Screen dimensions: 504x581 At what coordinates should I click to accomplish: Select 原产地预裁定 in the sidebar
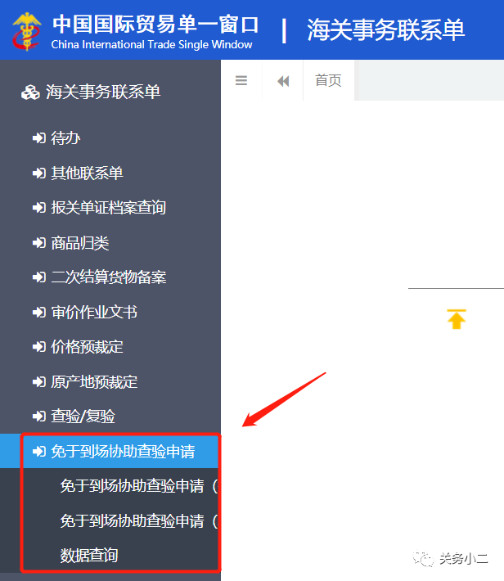pyautogui.click(x=110, y=381)
